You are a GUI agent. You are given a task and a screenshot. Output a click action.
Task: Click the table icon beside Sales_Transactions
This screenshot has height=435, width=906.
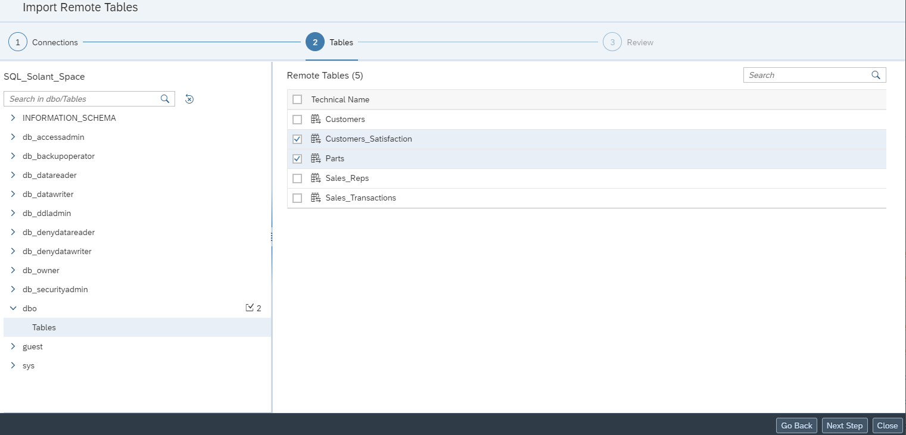point(316,198)
